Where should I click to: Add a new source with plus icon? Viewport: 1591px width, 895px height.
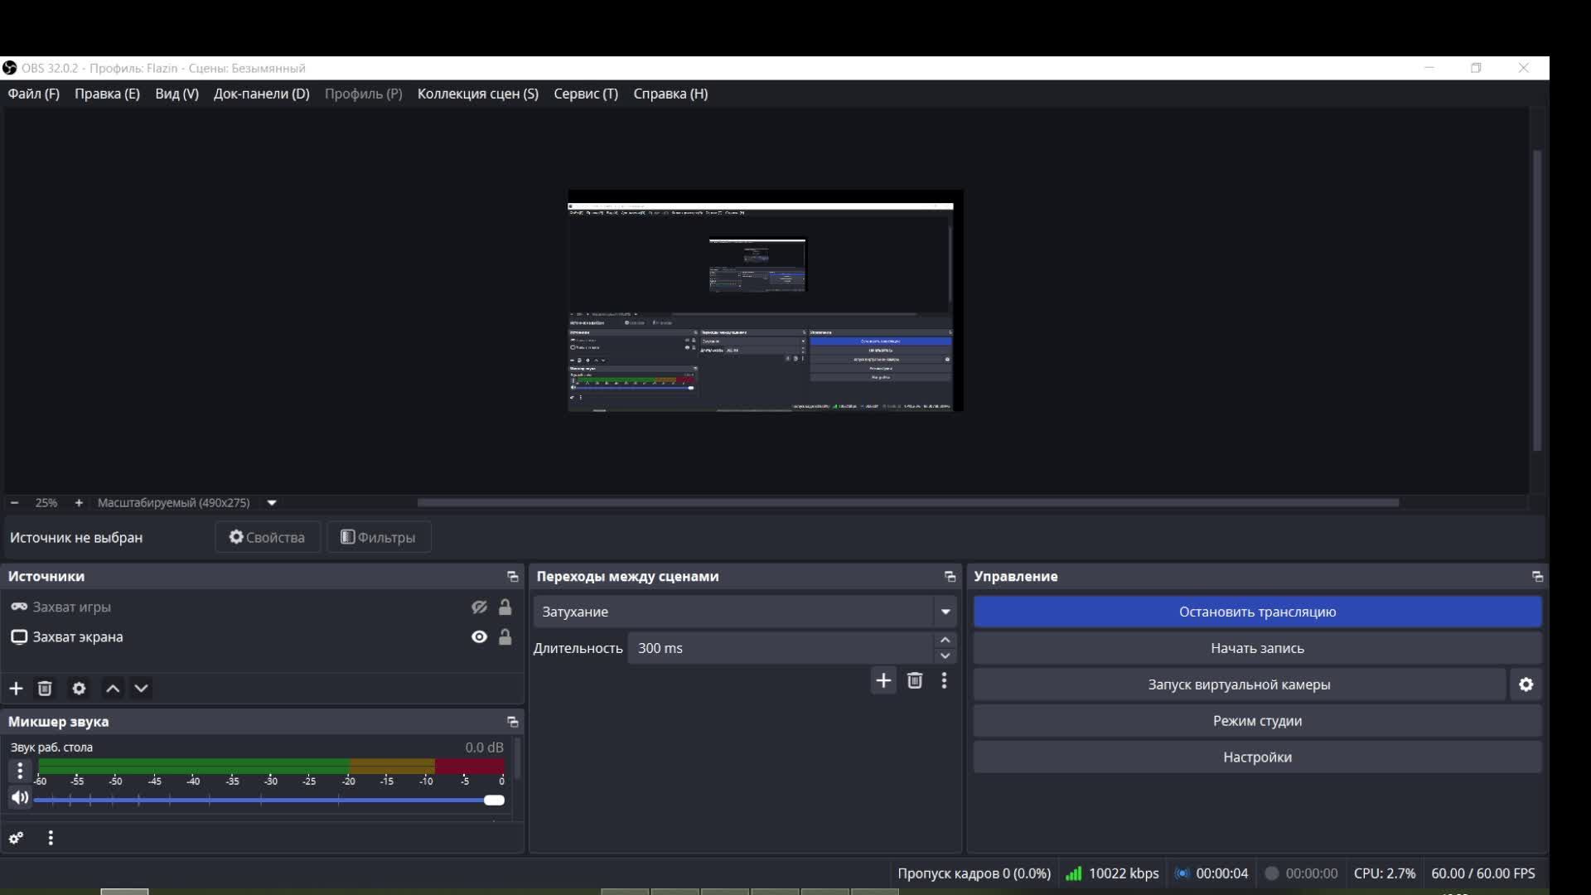click(16, 689)
